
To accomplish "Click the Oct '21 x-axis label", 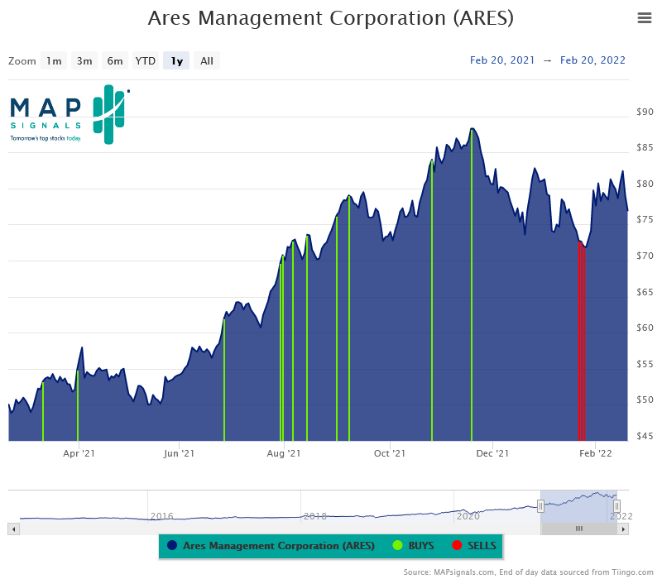I will coord(389,453).
